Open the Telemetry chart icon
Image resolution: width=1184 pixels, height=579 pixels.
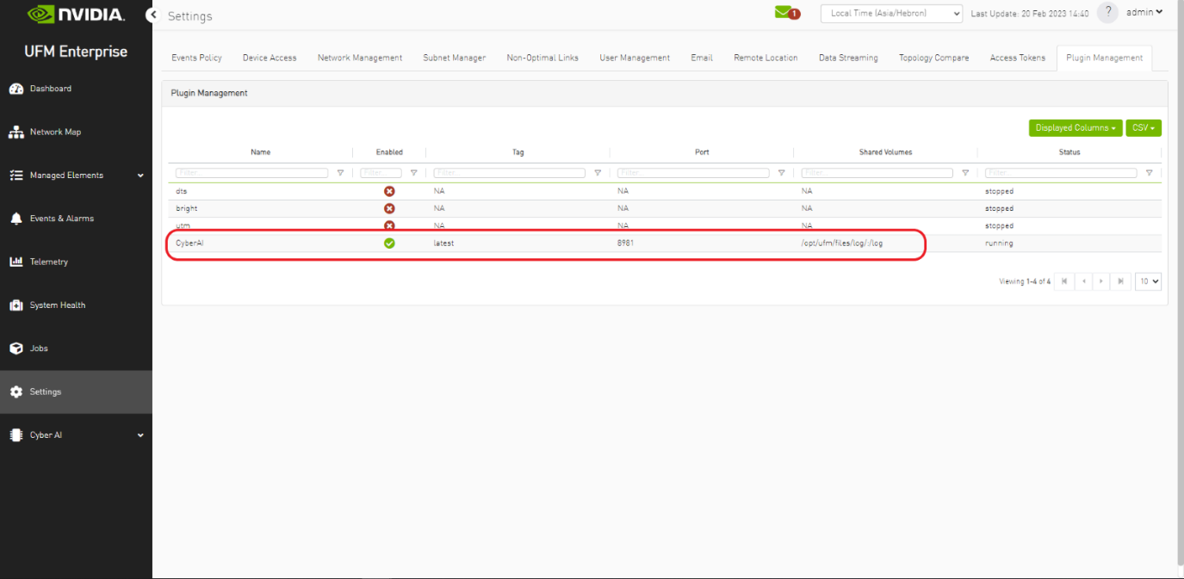(x=15, y=262)
